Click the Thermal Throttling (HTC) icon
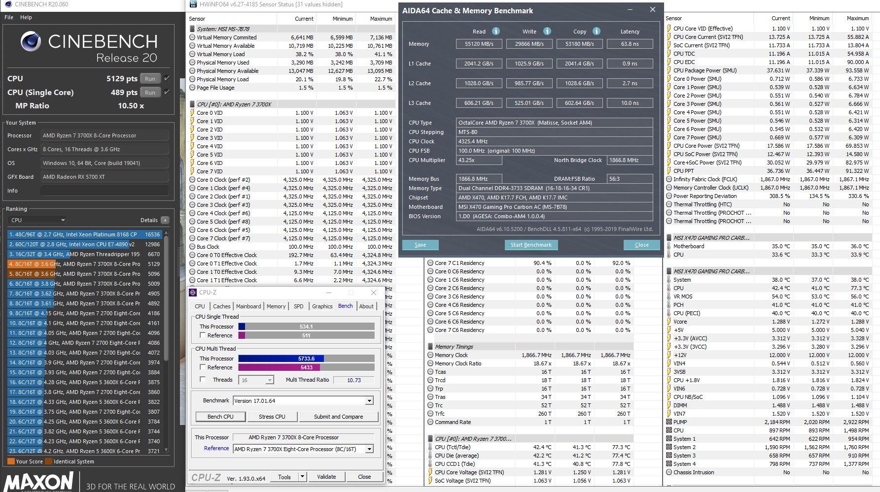 pos(669,204)
